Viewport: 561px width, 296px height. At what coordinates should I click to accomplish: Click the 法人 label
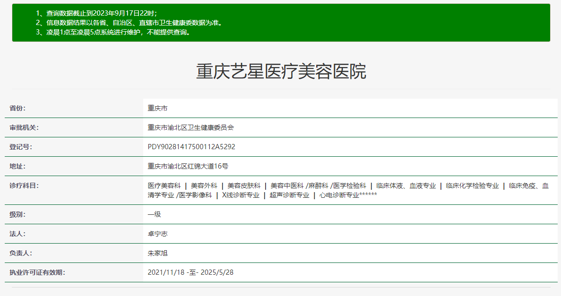click(17, 234)
